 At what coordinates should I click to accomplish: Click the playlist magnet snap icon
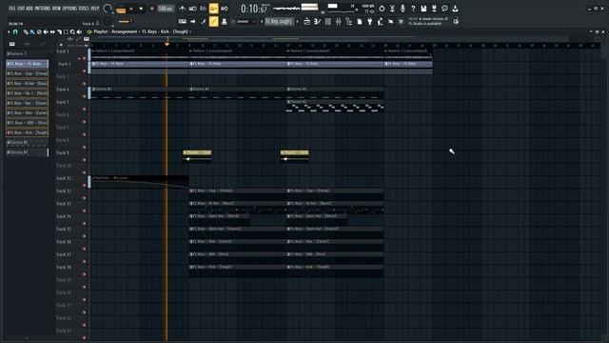pos(15,31)
